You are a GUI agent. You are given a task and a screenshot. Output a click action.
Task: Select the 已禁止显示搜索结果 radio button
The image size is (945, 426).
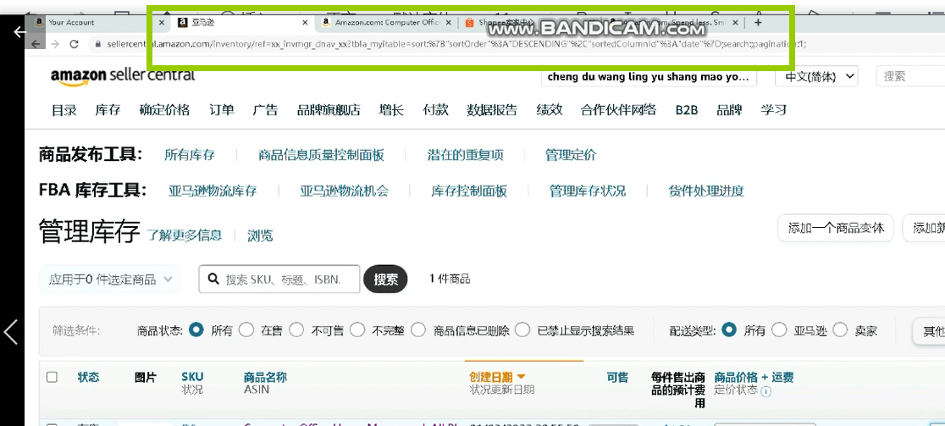(x=522, y=329)
